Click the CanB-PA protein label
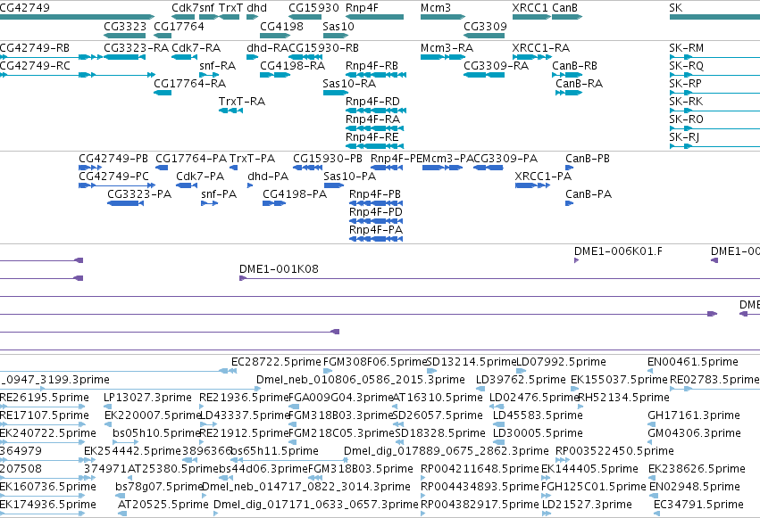Screen dimensions: 760x518 click(x=589, y=194)
